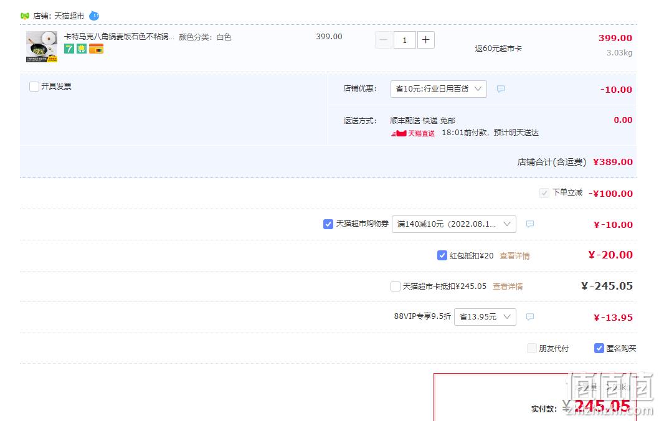Click the 88VIP专享9.5折 label
Viewport: 659px width, 421px height.
(422, 316)
